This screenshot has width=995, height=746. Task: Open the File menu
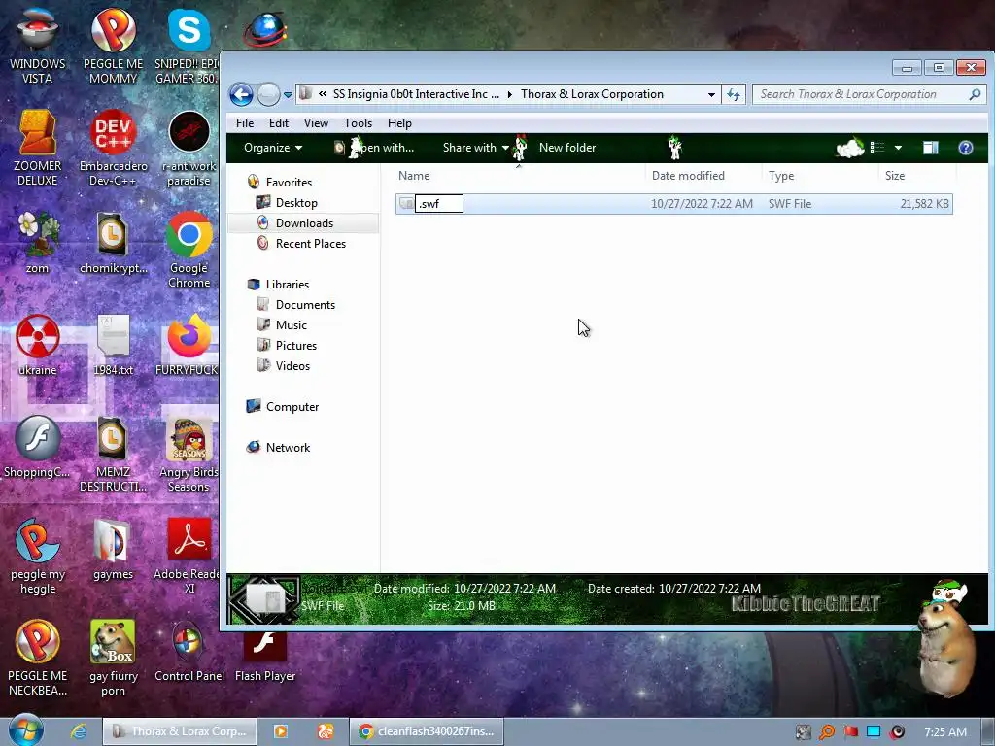tap(244, 123)
